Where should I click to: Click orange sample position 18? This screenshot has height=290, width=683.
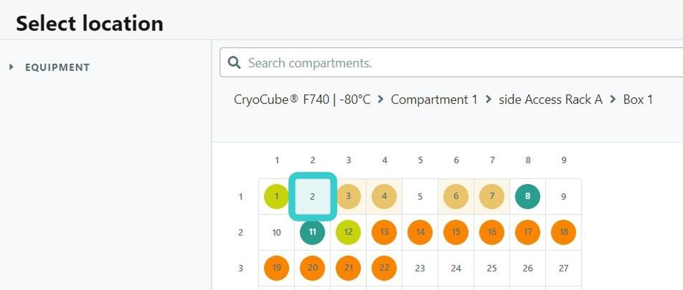[x=564, y=232]
